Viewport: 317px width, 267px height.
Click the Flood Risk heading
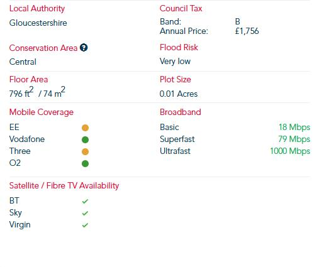coord(179,47)
